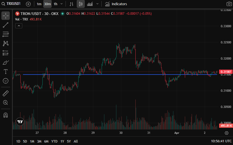
Task: Click the 30 date axis label
Action: pos(121,133)
